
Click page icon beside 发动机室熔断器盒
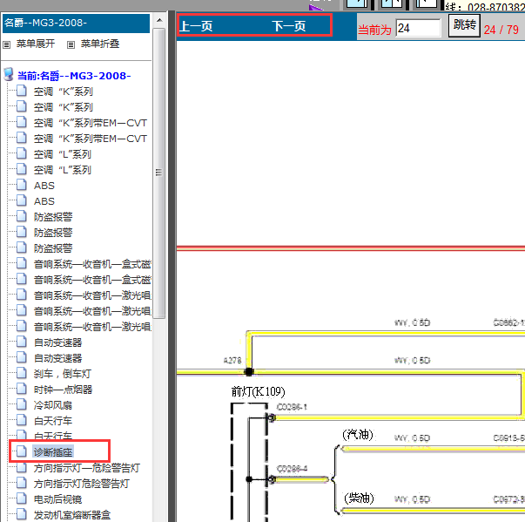(x=22, y=514)
